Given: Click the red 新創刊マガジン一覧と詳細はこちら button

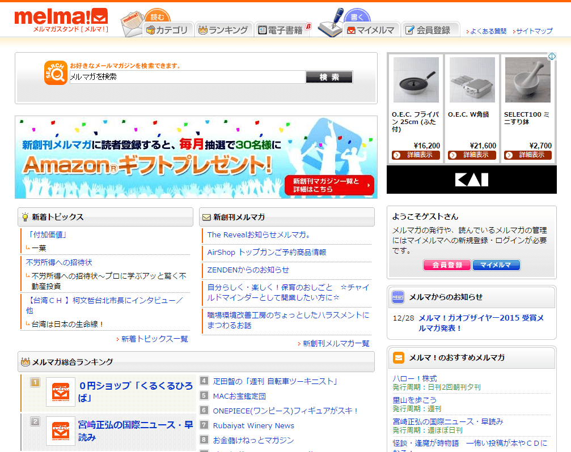Looking at the screenshot, I should pyautogui.click(x=329, y=185).
